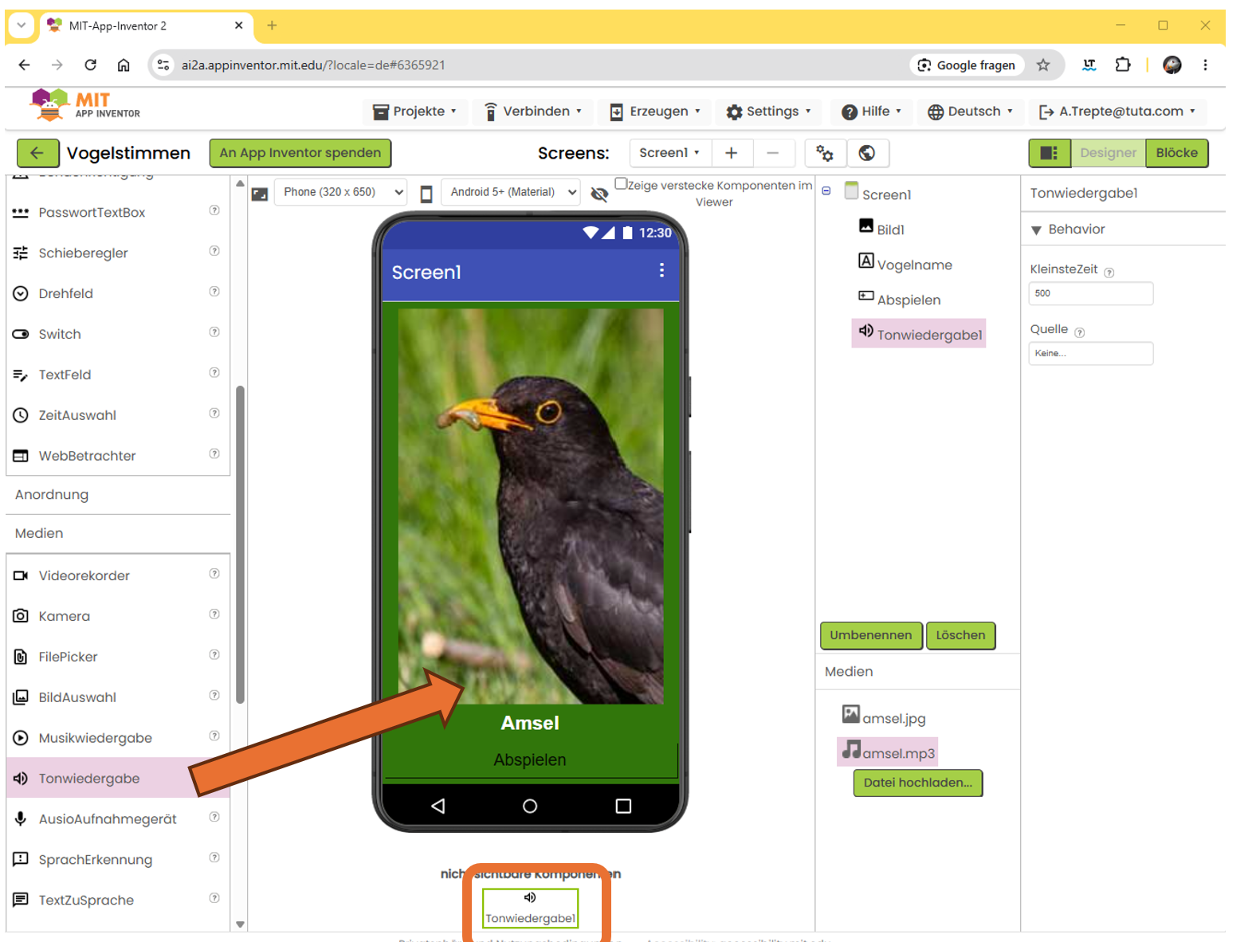Image resolution: width=1256 pixels, height=942 pixels.
Task: Open the Erzeugen menu
Action: 655,112
